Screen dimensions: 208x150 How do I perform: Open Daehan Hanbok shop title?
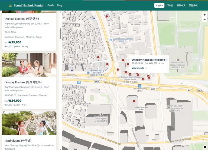(x=22, y=19)
